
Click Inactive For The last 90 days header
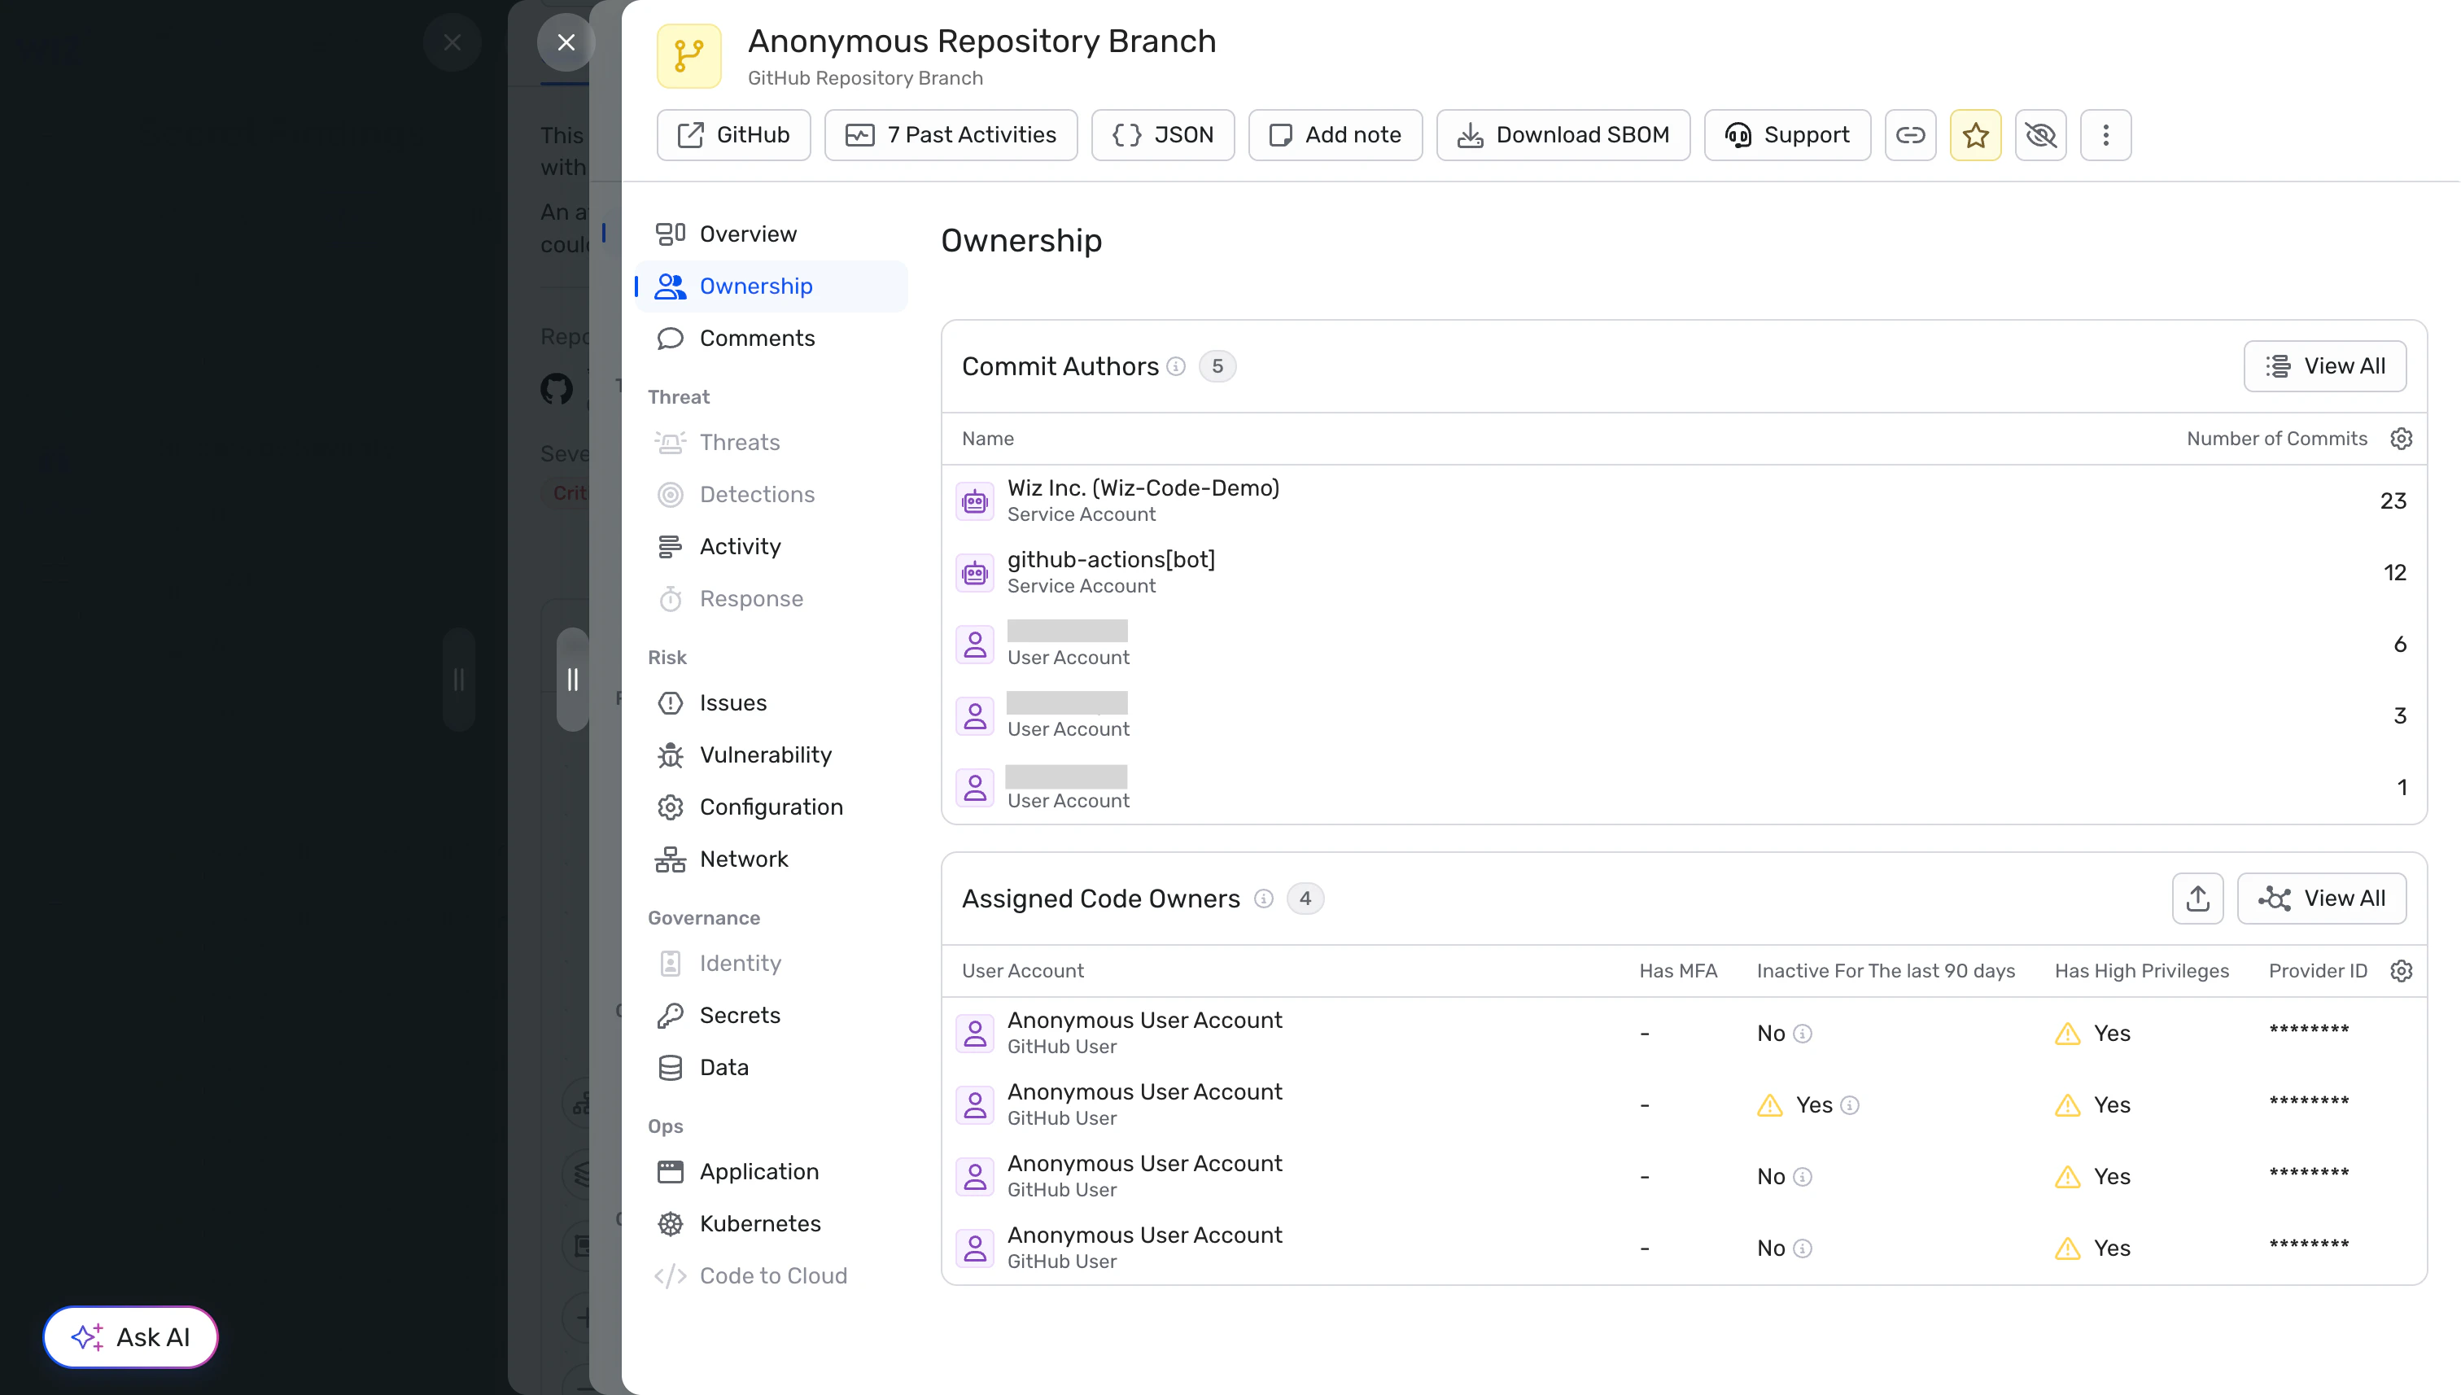click(x=1886, y=972)
